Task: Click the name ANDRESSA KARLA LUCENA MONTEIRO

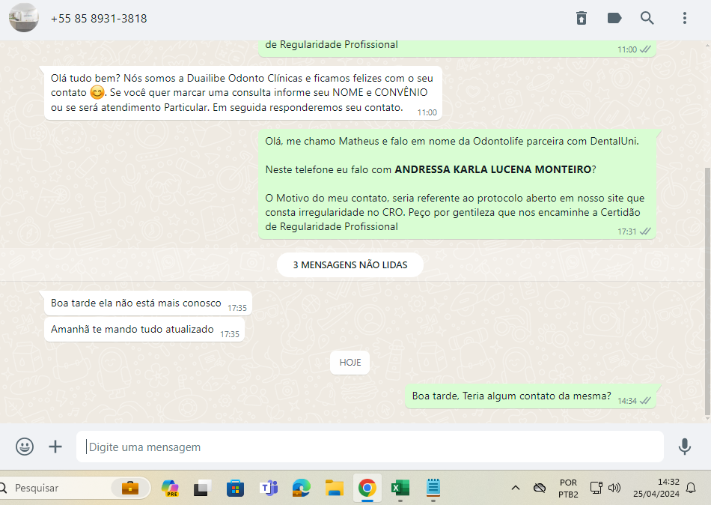Action: (493, 169)
